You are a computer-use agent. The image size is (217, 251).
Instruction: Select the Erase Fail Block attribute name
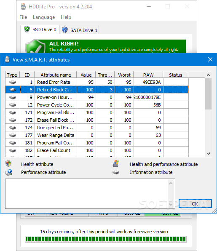tap(56, 120)
